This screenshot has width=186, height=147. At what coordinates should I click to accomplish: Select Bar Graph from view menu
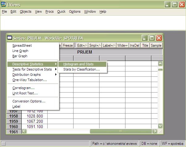click(x=20, y=56)
